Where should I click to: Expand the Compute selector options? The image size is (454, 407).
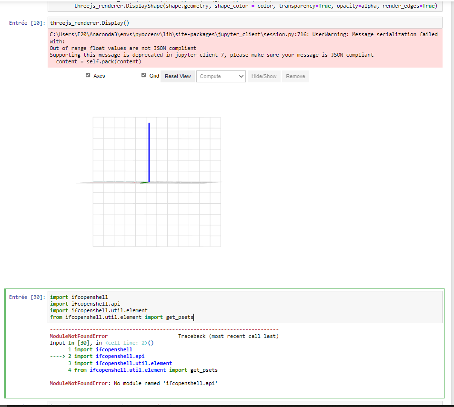221,76
